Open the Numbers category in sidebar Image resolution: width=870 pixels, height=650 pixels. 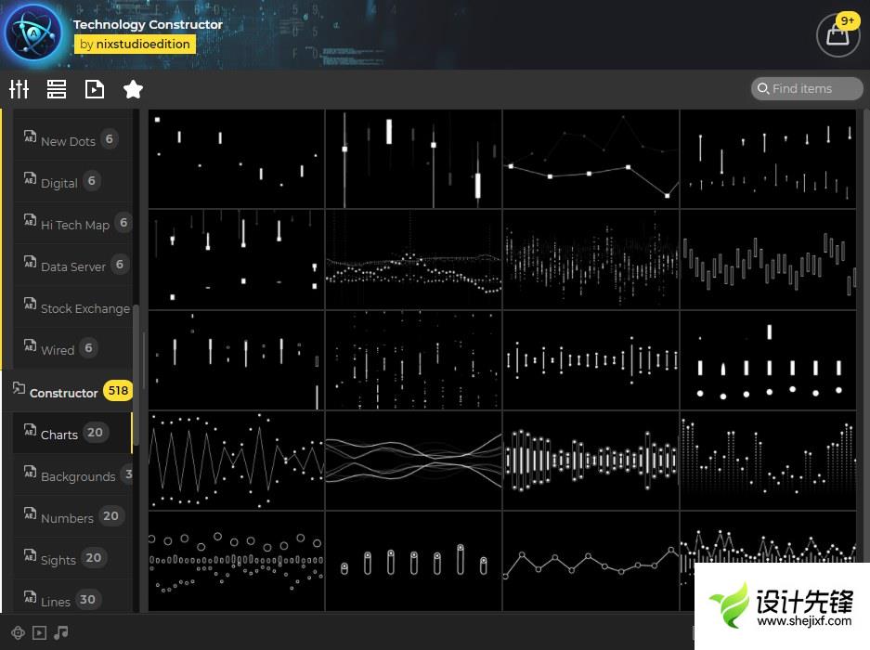[67, 517]
